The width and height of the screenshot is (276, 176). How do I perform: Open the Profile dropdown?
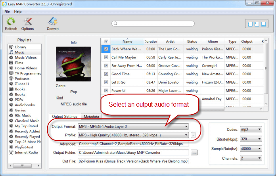tap(133, 135)
